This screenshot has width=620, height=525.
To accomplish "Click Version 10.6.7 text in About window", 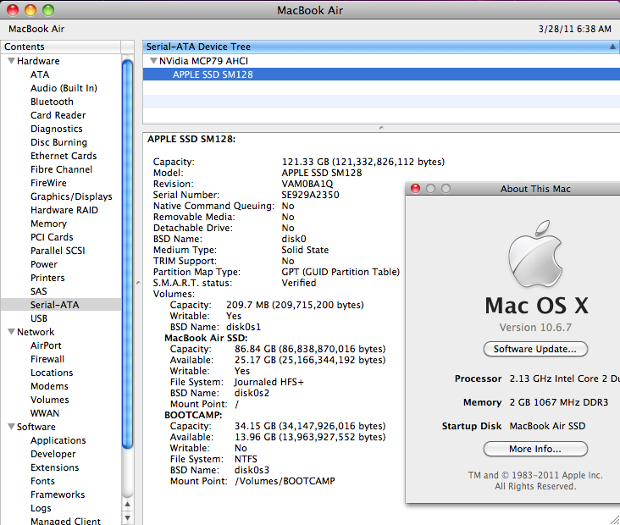I will 535,328.
